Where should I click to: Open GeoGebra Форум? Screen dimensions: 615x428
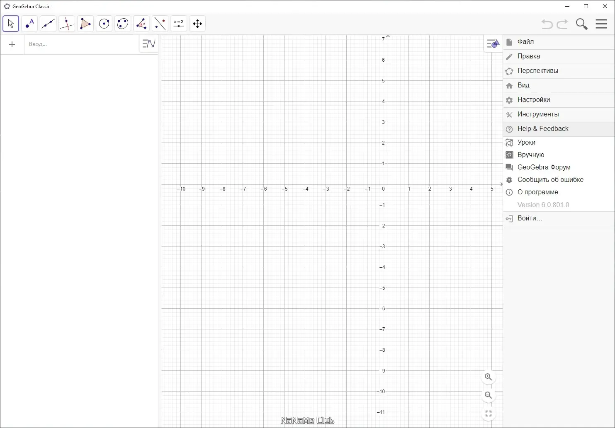[559, 167]
